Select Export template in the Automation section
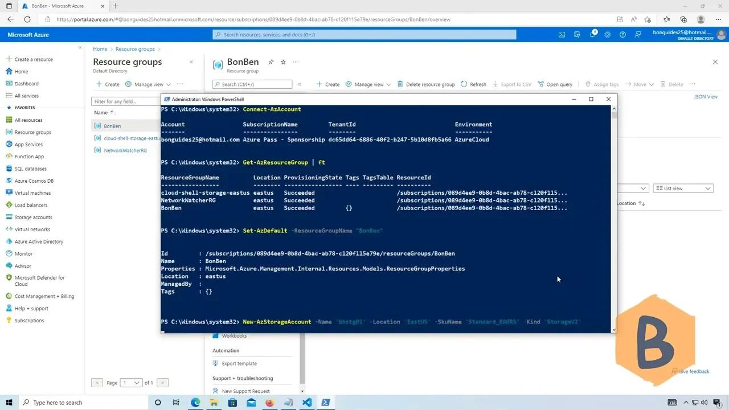The width and height of the screenshot is (729, 410). (239, 363)
